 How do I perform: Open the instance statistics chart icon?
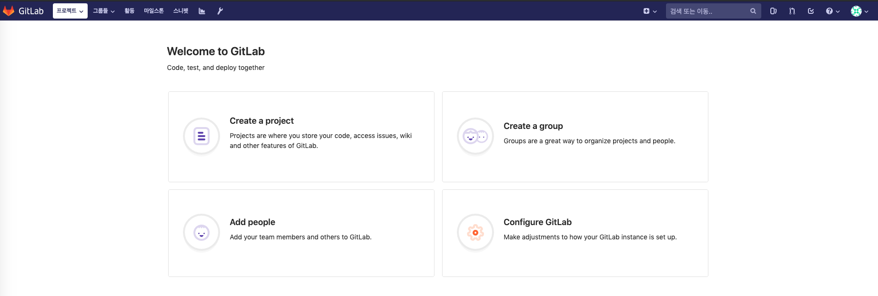(x=202, y=11)
